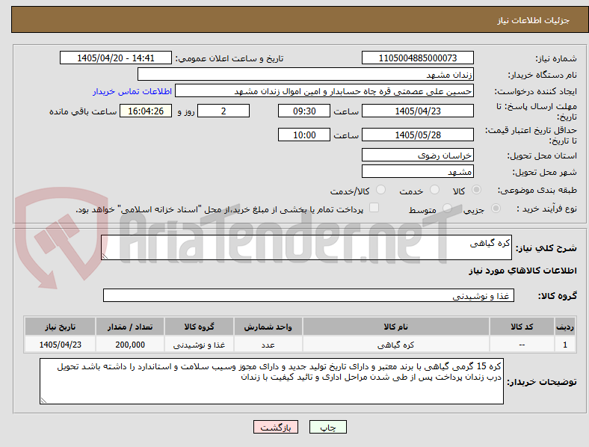Select the کالا/خدمت radio button
Screen dimensions: 589x447
point(381,190)
